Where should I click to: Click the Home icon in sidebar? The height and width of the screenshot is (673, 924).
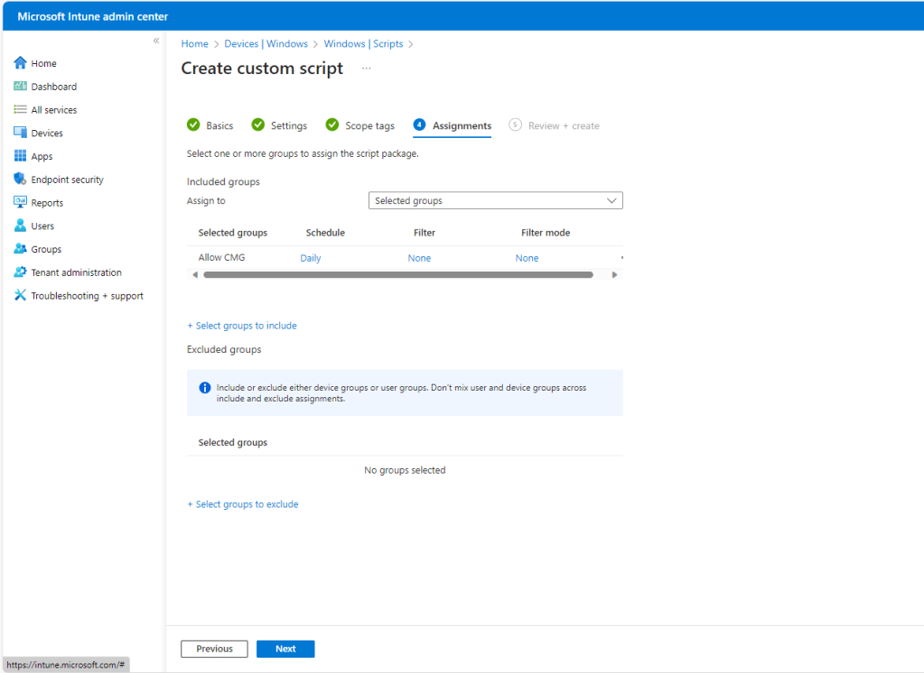pyautogui.click(x=21, y=63)
